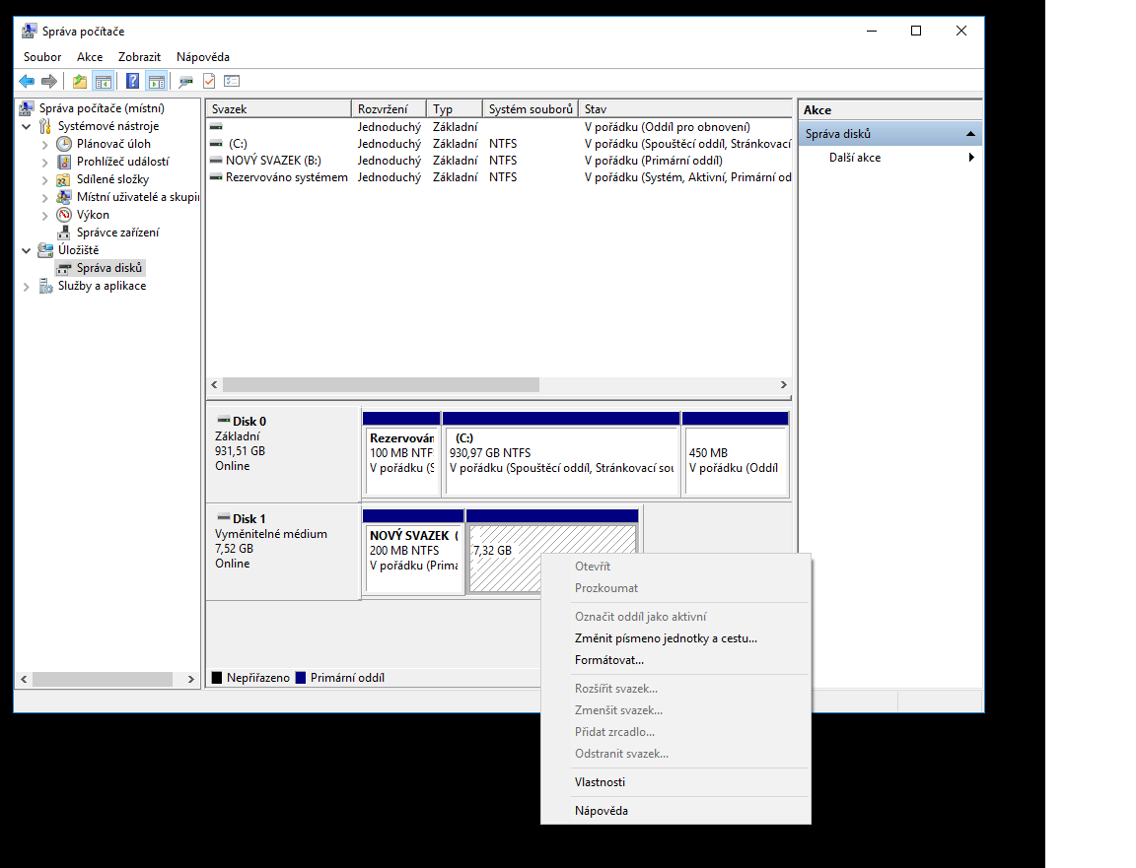Click the checklist settings icon in toolbar
The width and height of the screenshot is (1136, 868).
233,81
